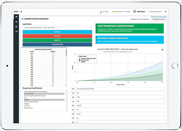Select Small / Lightspeed Prototype coefficient
Screen dimensions: 182x131
pos(35,96)
